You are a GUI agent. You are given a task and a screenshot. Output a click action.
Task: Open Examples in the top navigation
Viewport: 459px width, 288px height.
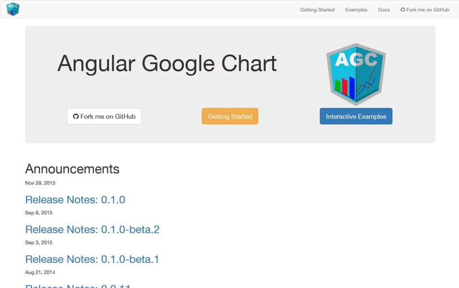(356, 10)
